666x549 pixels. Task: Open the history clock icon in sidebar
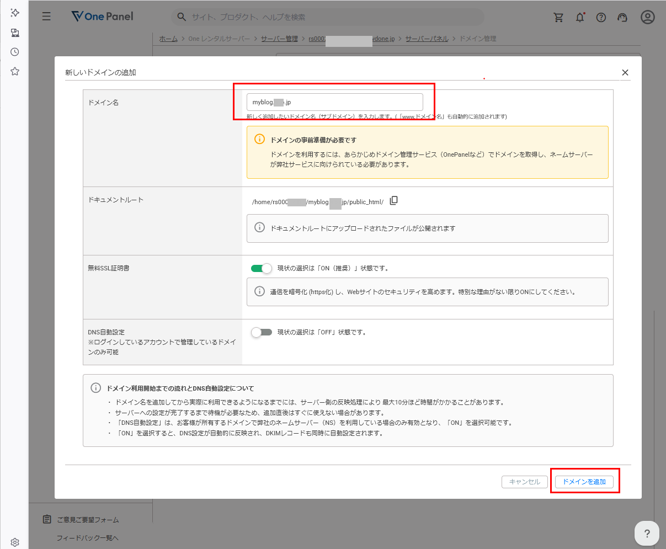tap(15, 52)
